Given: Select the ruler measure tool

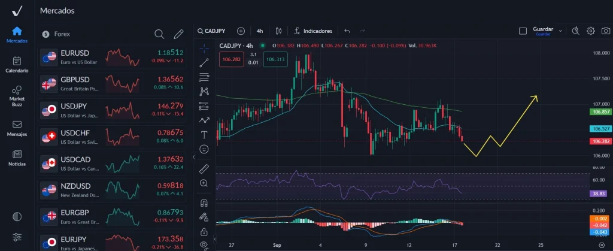Looking at the screenshot, I should [x=204, y=169].
